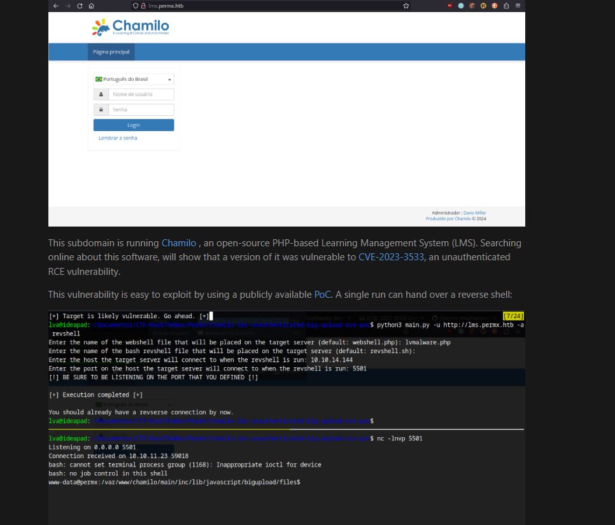Click the user icon beside username field
This screenshot has height=525, width=615.
(x=101, y=94)
